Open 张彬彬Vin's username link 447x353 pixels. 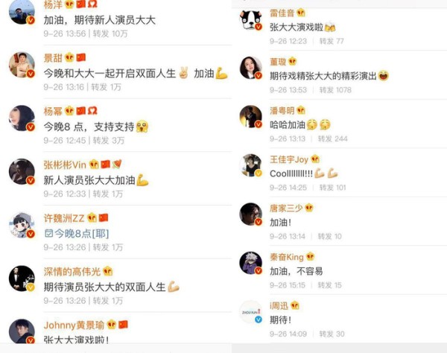click(x=65, y=165)
